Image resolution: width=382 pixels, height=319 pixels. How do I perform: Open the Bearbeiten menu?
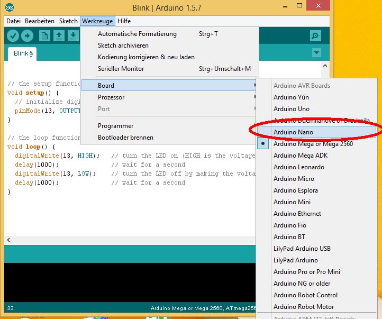40,21
